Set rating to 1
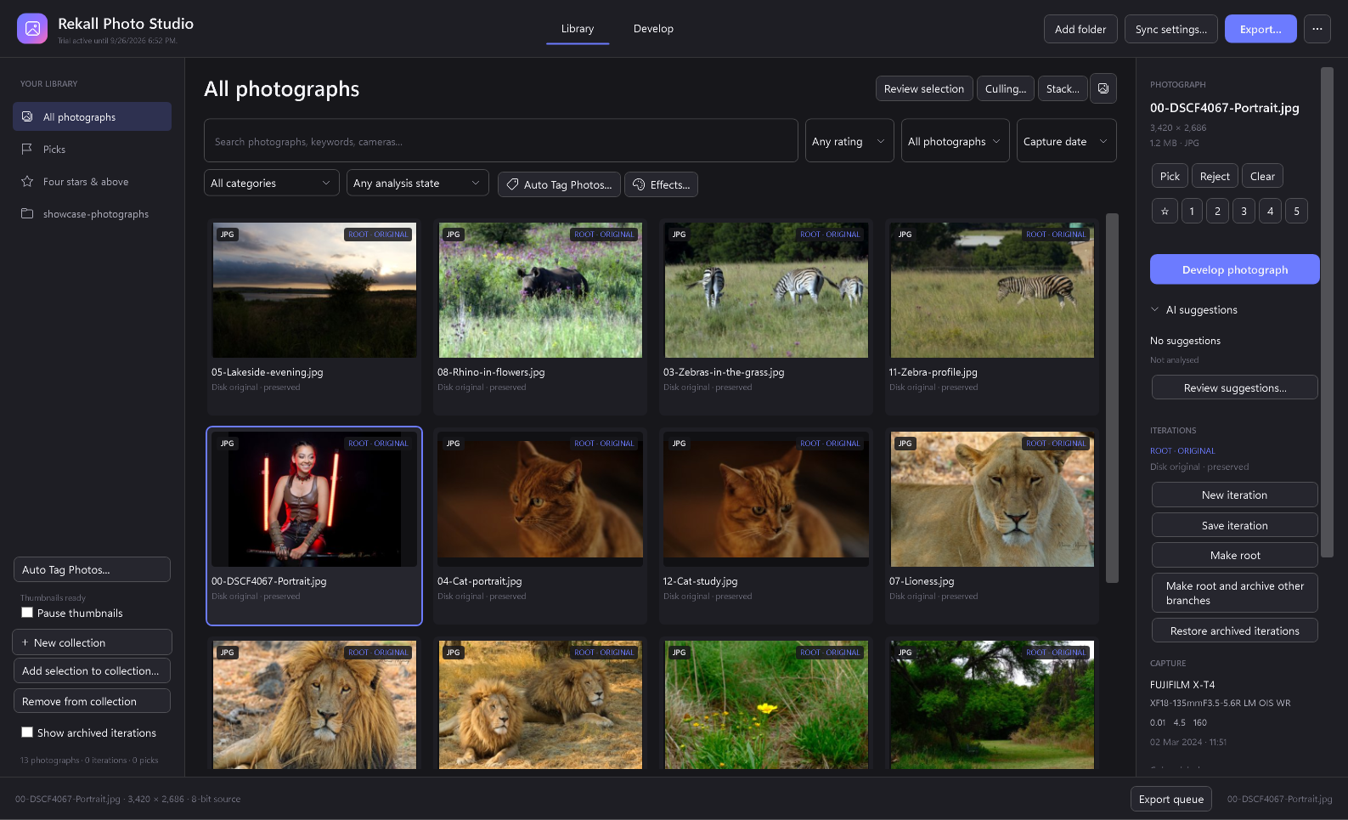The height and width of the screenshot is (820, 1348). (x=1191, y=211)
